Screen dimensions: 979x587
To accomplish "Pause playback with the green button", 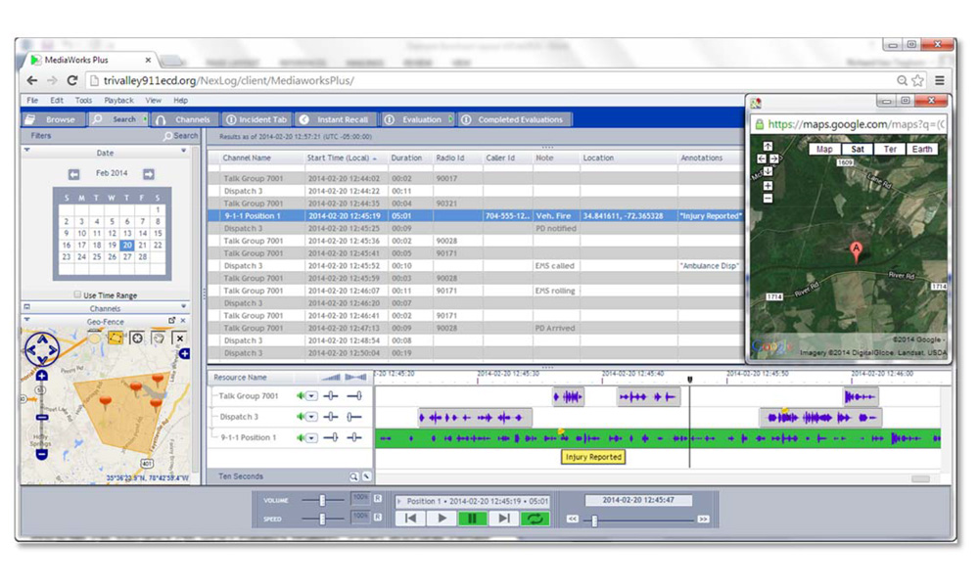I will (472, 519).
